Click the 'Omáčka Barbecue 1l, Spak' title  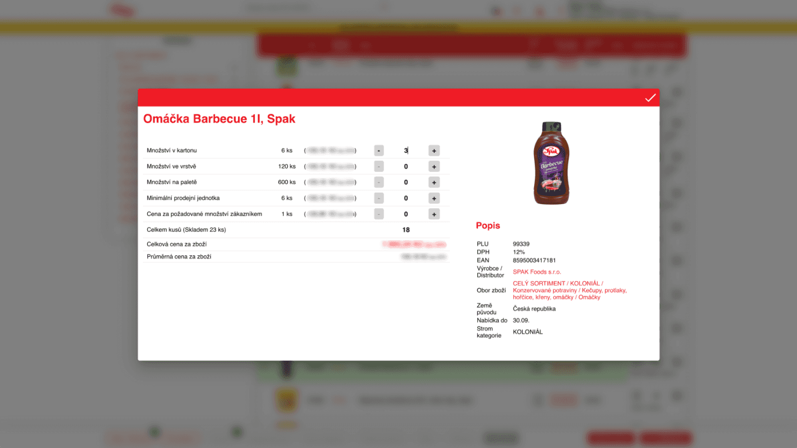click(x=219, y=119)
